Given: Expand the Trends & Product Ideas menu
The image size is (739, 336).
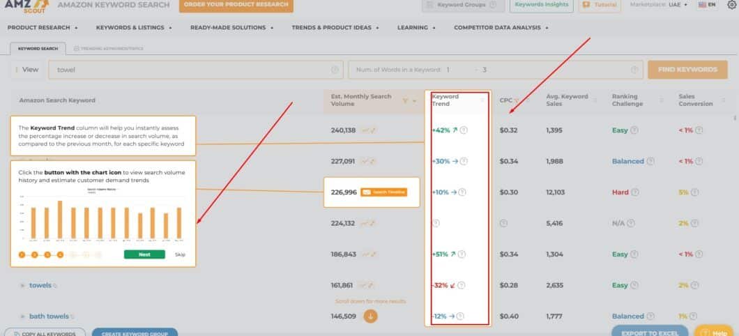Looking at the screenshot, I should point(335,27).
